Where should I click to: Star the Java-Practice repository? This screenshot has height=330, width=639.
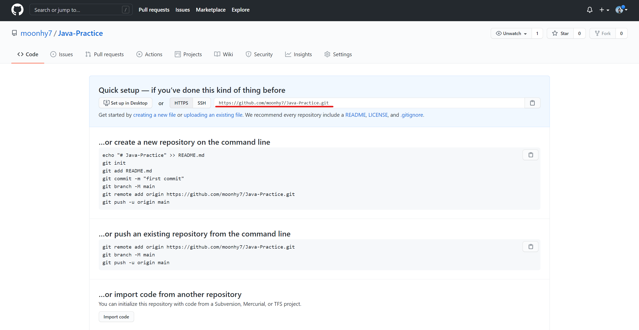560,33
